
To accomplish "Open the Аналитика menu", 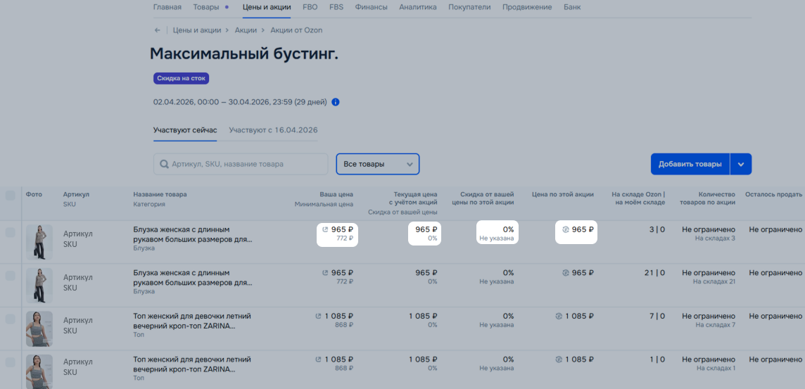I will 418,7.
